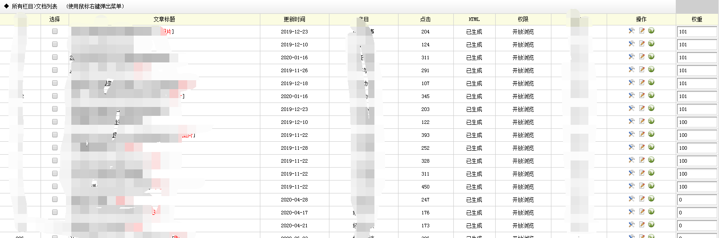Image resolution: width=719 pixels, height=238 pixels.
Task: Preview the article with 247 clicks via globe icon
Action: click(x=651, y=199)
